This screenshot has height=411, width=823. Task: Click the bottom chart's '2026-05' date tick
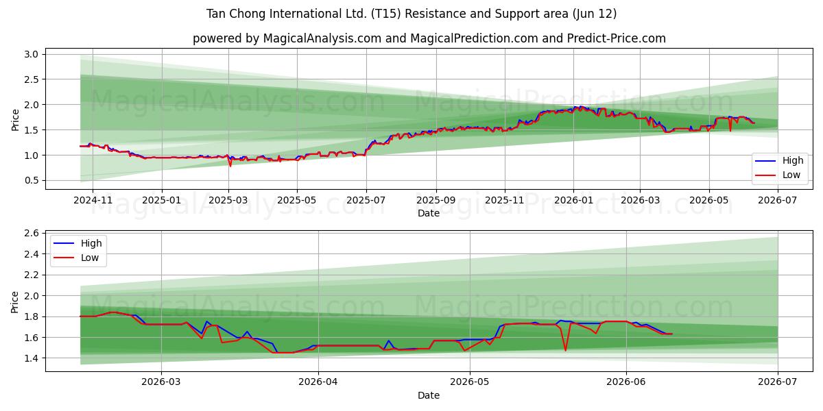point(470,384)
